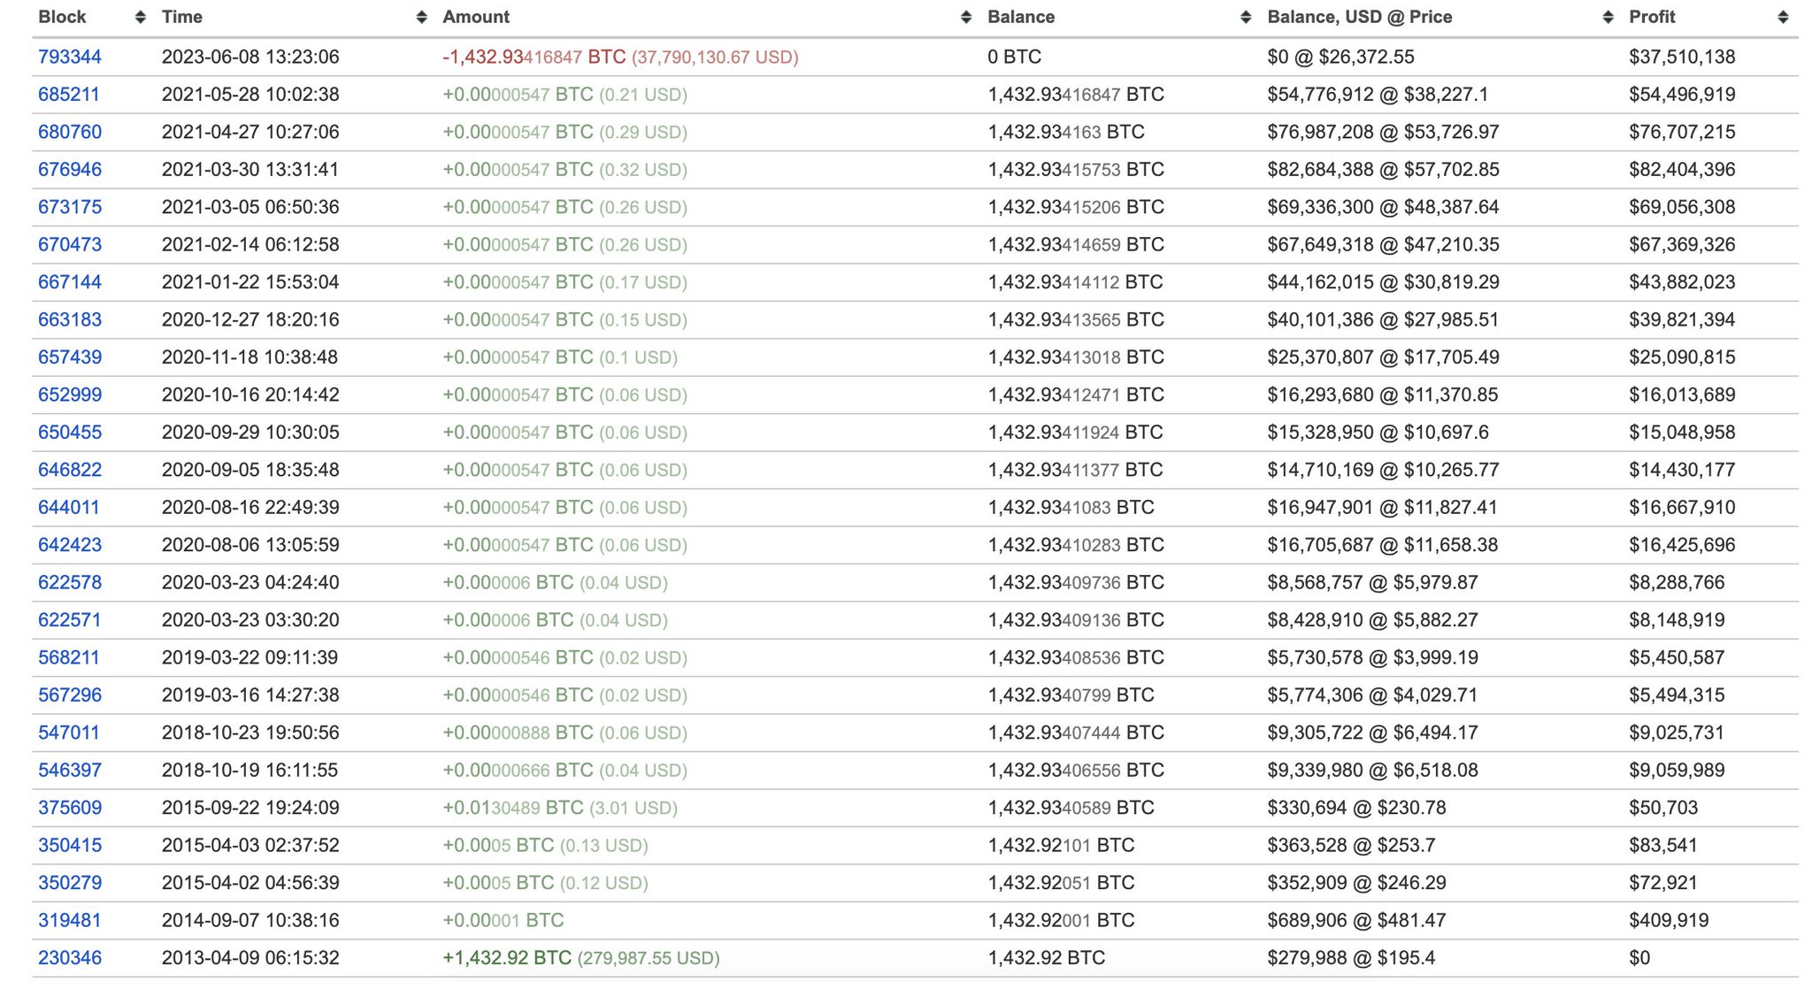The image size is (1812, 982).
Task: Open block 667144 link
Action: coord(70,283)
